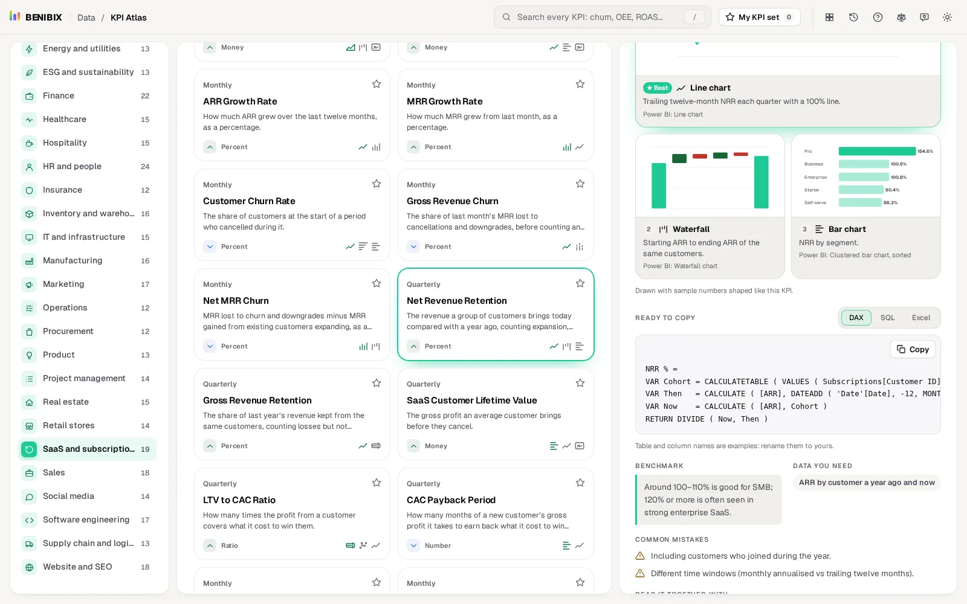This screenshot has width=967, height=604.
Task: Switch to the DAX code tab
Action: (856, 318)
